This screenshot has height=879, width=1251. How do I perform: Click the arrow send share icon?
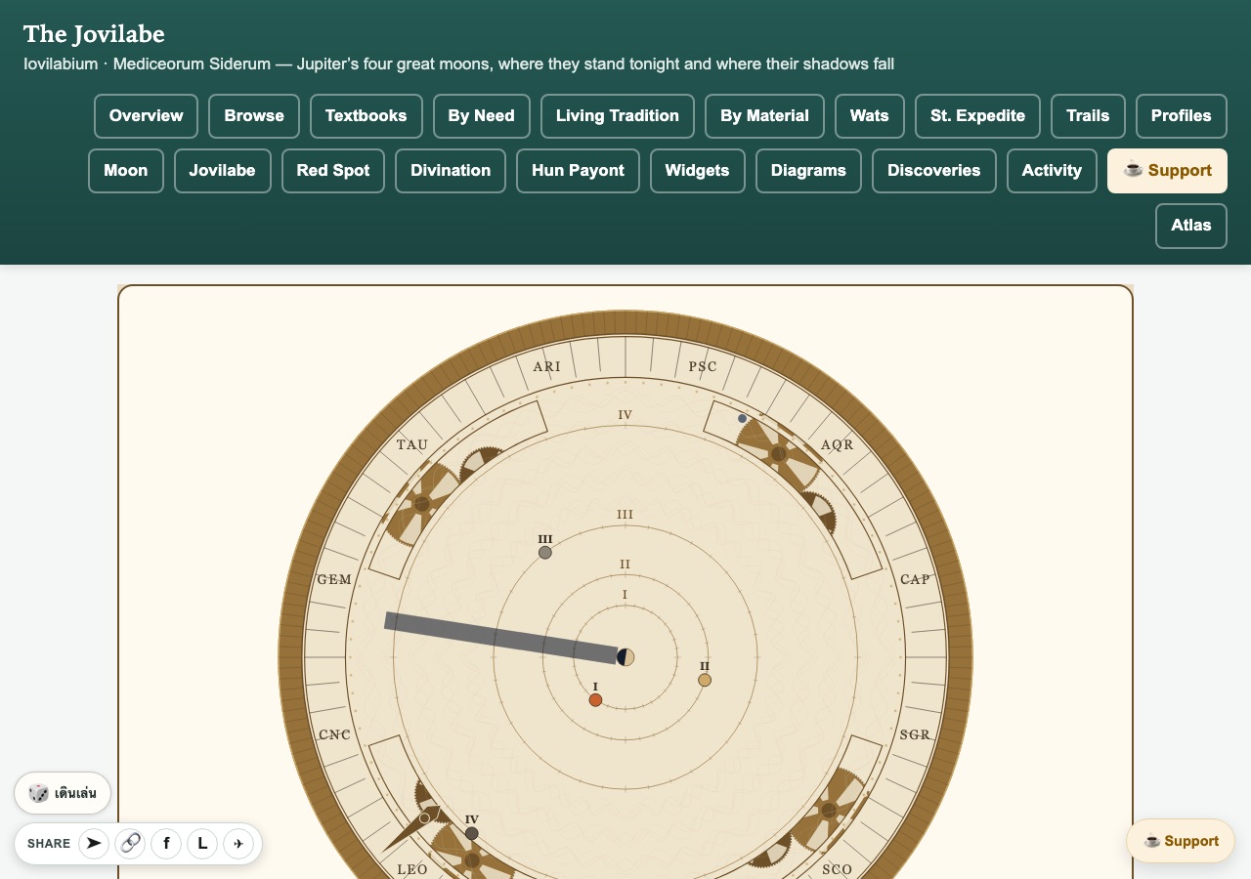coord(94,843)
